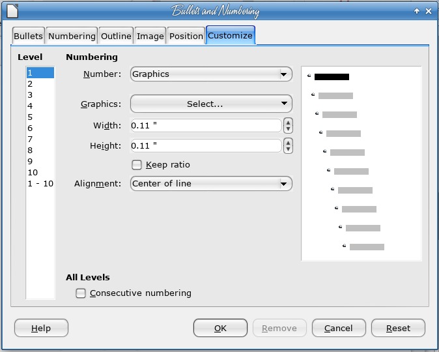Click the first-level bullet in the preview
The height and width of the screenshot is (352, 439).
point(309,76)
